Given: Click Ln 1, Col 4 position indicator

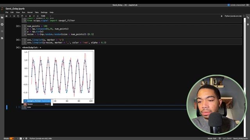Looking at the screenshot, I should [x=227, y=138].
